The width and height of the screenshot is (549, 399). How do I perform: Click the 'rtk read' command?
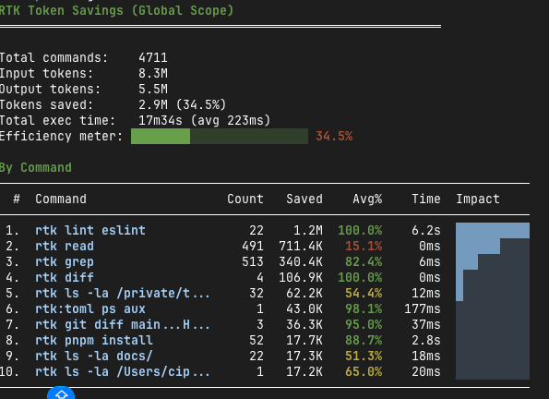point(65,246)
